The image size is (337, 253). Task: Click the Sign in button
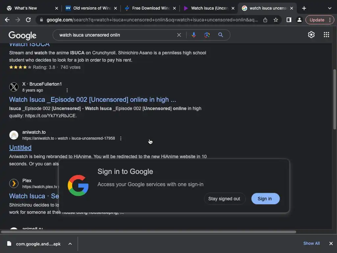265,199
